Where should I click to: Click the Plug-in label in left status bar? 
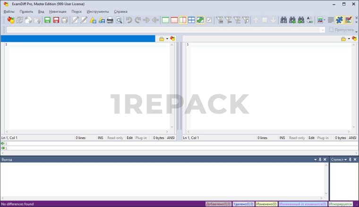(141, 138)
